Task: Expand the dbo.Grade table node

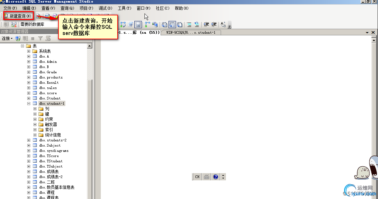Action: click(x=29, y=72)
